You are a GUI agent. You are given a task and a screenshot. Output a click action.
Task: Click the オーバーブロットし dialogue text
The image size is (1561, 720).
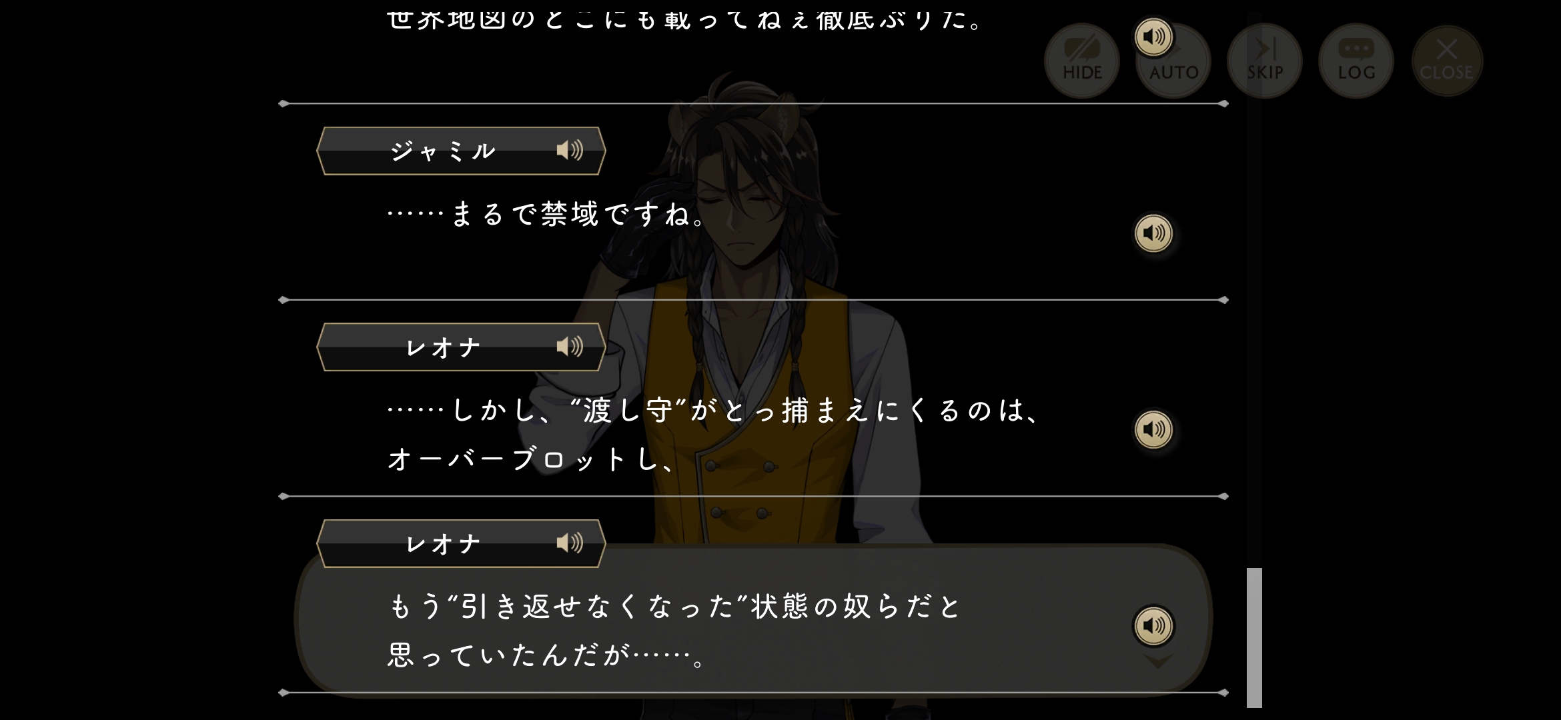[x=531, y=459]
